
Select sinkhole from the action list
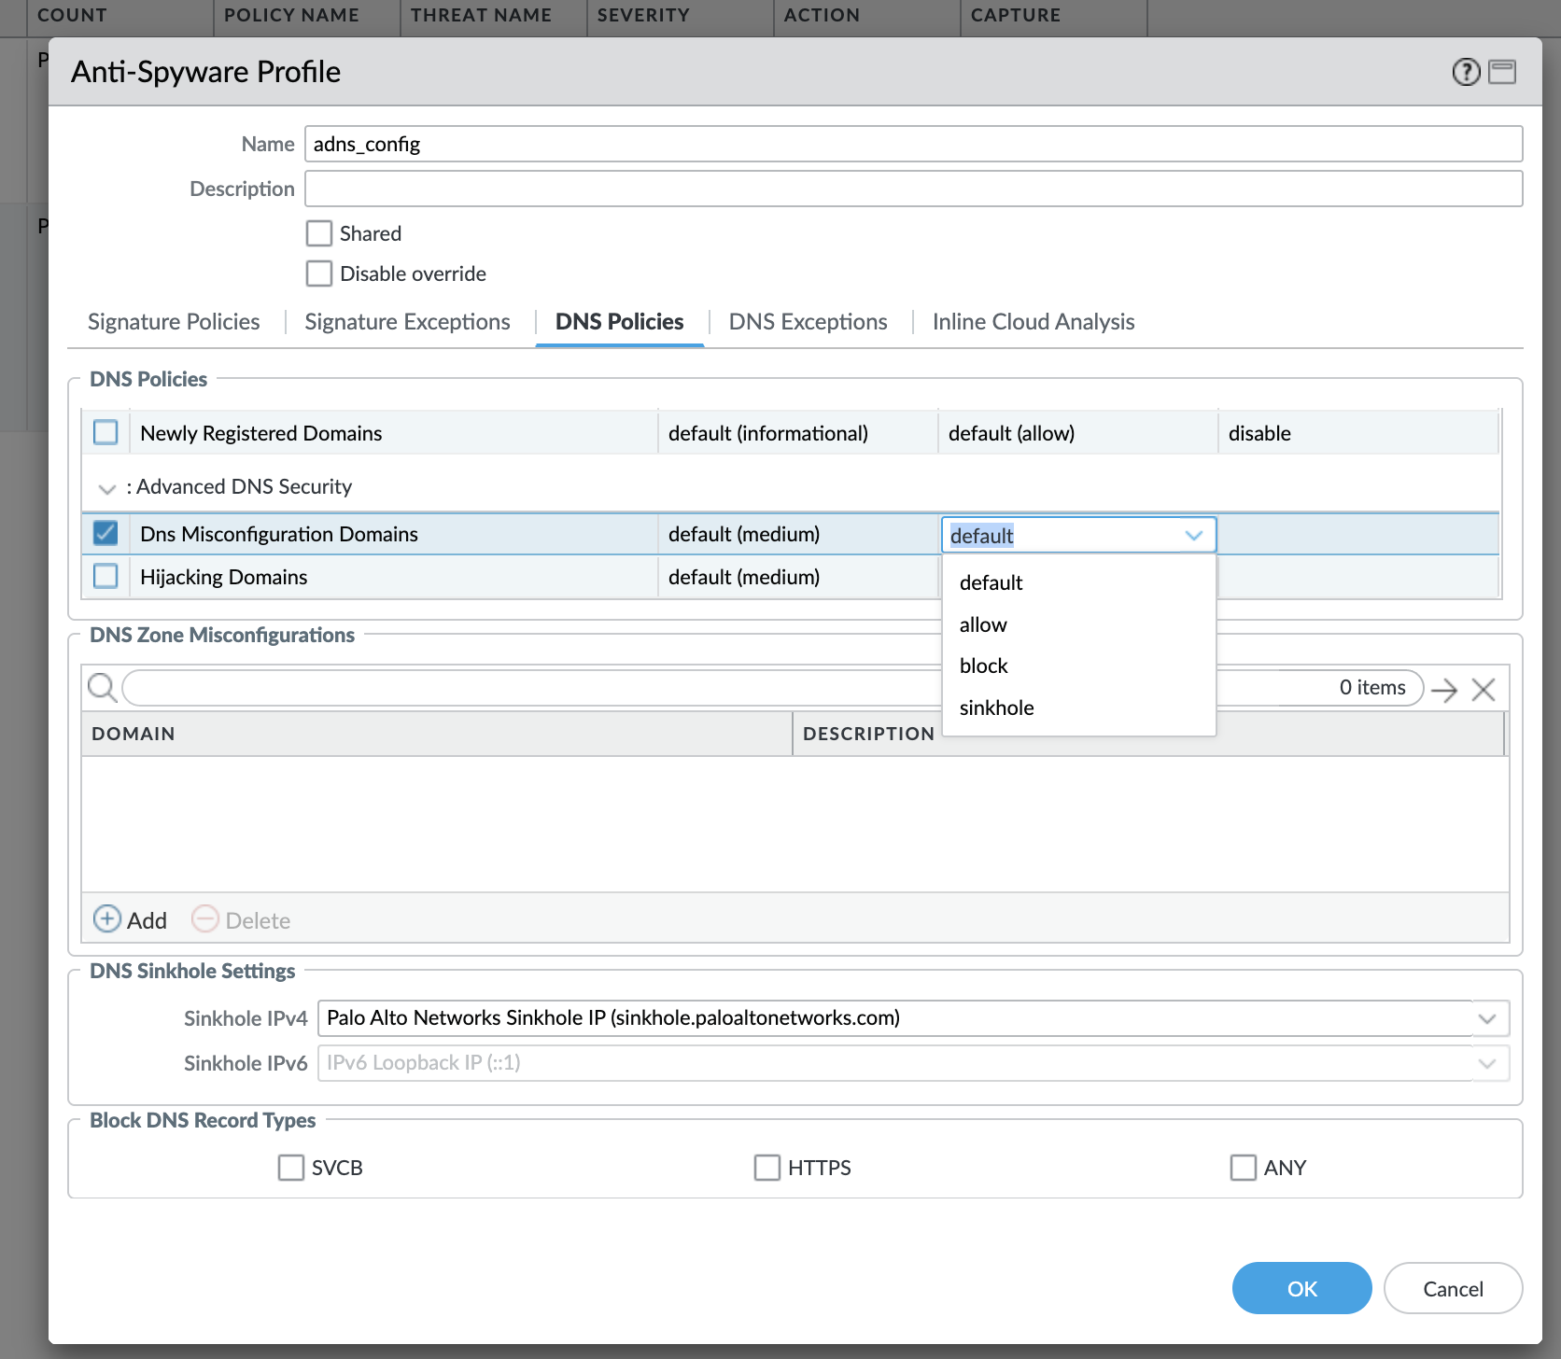(996, 708)
